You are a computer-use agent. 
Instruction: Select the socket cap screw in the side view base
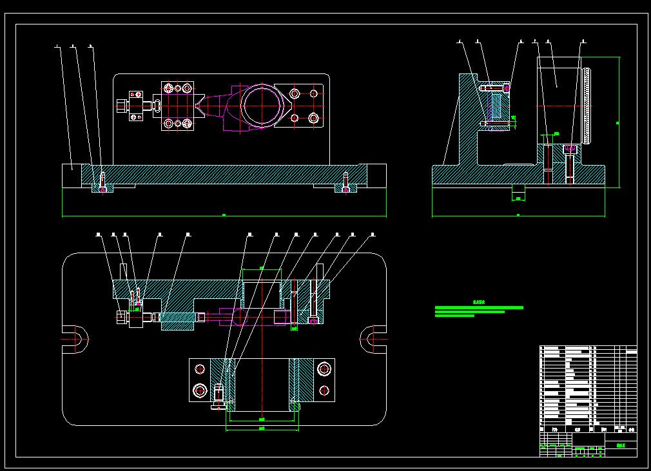(570, 164)
